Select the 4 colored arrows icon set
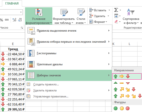This screenshot has height=112, width=142. pos(124,89)
